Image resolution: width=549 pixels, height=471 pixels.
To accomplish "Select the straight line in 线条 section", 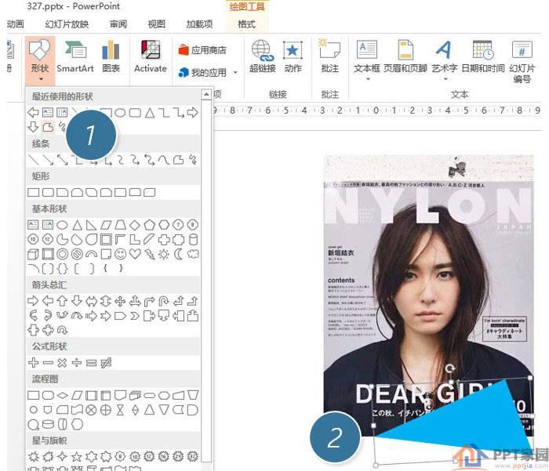I will (33, 160).
